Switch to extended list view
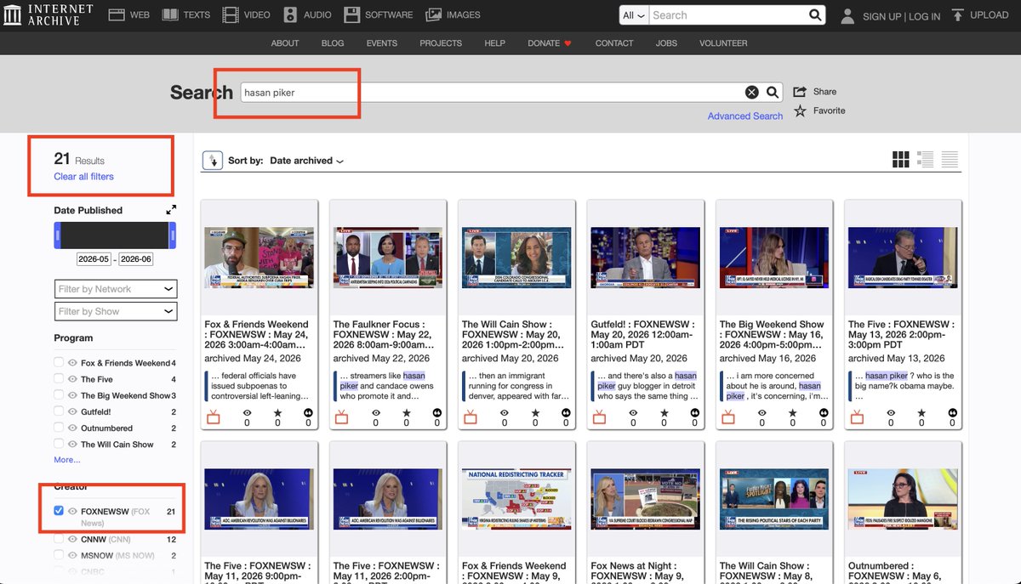 click(x=926, y=160)
